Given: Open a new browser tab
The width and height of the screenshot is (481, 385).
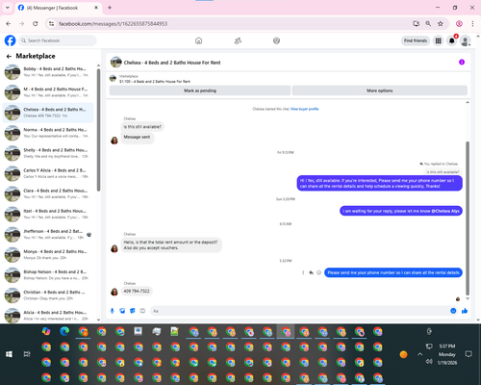Looking at the screenshot, I should [110, 8].
